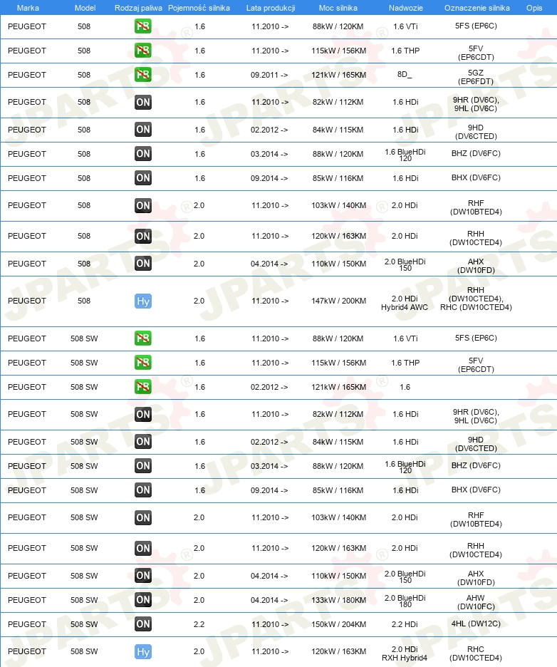The width and height of the screenshot is (557, 667).
Task: Click the petrol icon for 508 1.6 THP
Action: coord(143,51)
